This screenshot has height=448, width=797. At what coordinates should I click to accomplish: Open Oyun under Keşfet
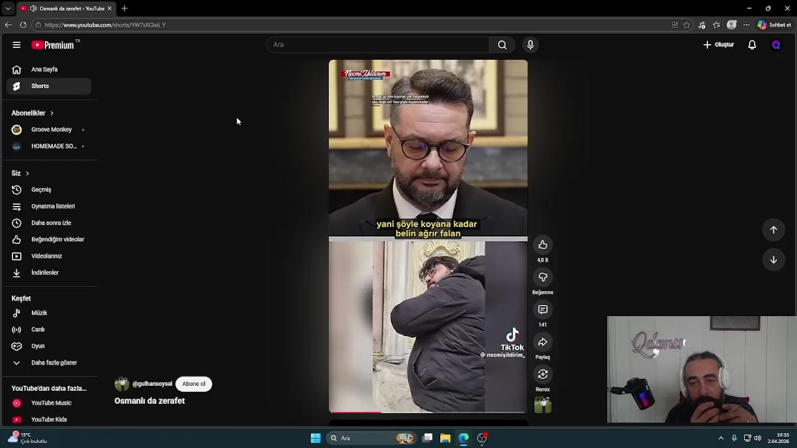point(49,346)
